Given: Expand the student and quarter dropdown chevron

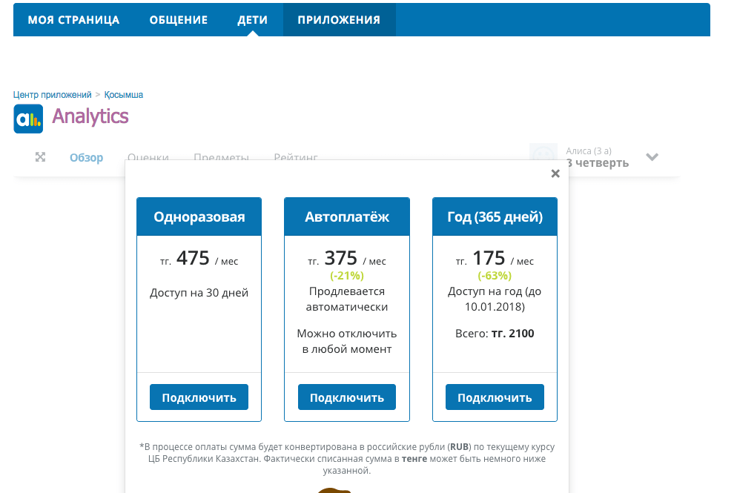Looking at the screenshot, I should point(652,157).
